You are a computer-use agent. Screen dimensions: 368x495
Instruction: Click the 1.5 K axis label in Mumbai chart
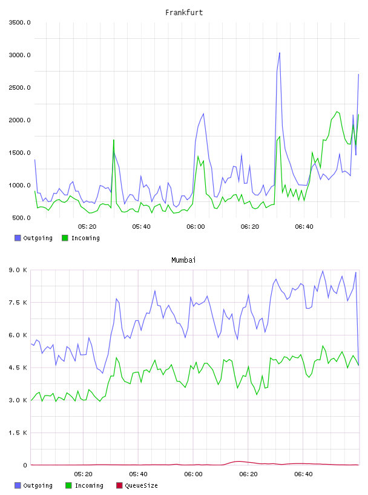point(18,433)
